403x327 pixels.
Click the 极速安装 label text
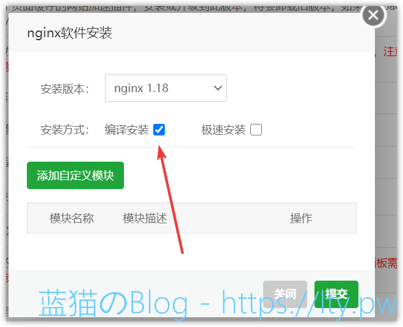[223, 129]
